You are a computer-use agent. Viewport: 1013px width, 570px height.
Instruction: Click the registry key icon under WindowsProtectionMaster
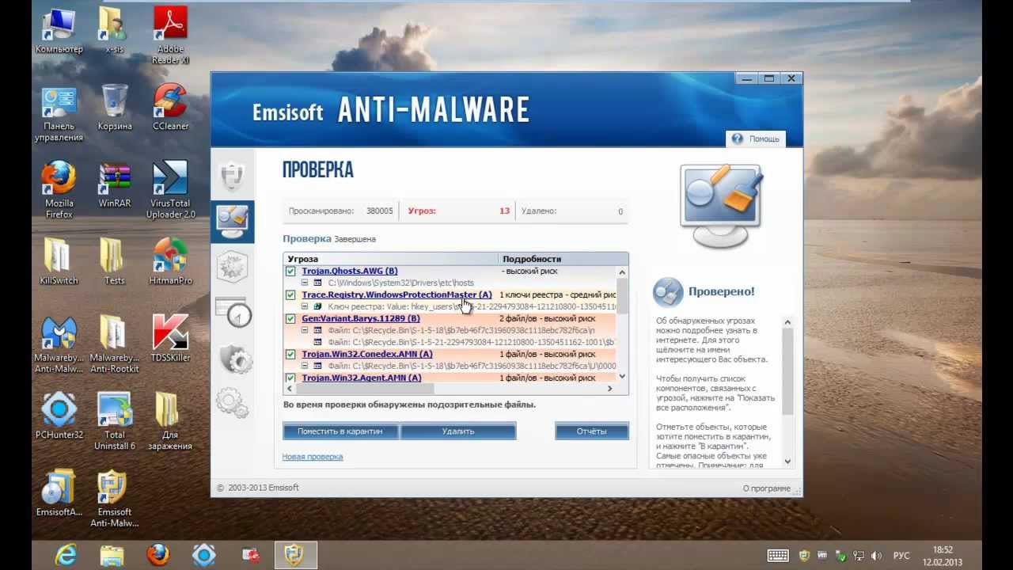coord(318,306)
